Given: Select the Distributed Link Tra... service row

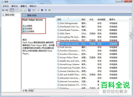Looking at the screenshot, I should [x=87, y=27].
